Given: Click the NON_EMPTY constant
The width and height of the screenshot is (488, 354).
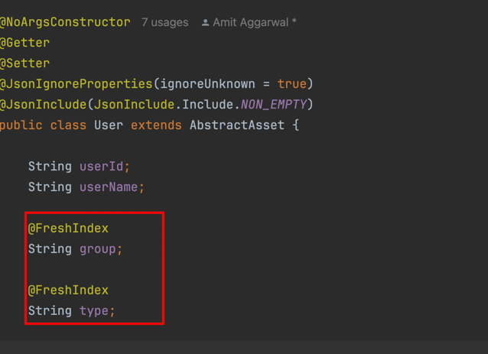Looking at the screenshot, I should pyautogui.click(x=274, y=105).
